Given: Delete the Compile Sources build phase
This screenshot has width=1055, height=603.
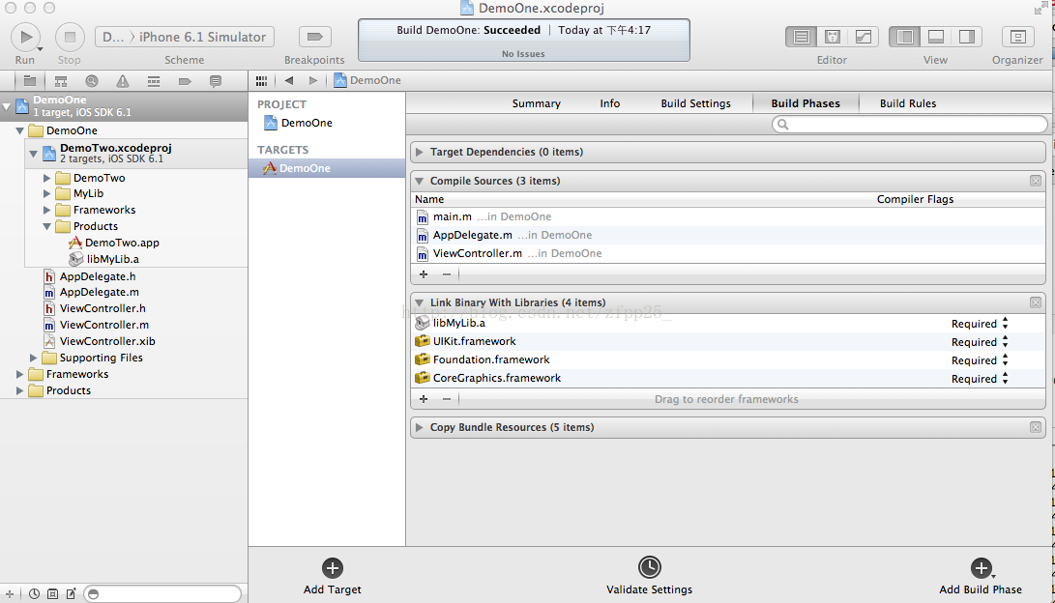Looking at the screenshot, I should 1036,181.
